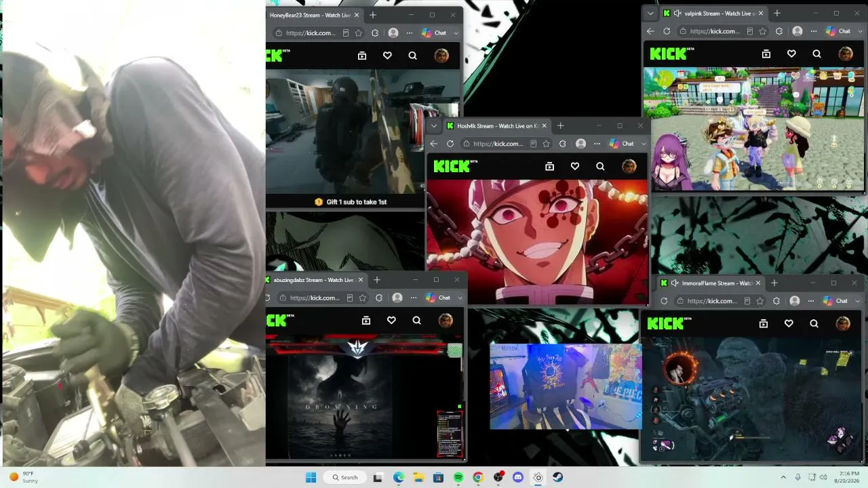868x488 pixels.
Task: Open Following heart in HoneyBear23 window's Kick header
Action: [x=387, y=56]
